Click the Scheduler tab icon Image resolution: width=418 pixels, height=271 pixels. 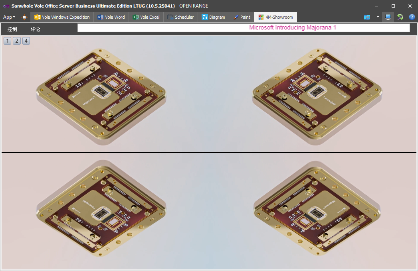[x=170, y=17]
